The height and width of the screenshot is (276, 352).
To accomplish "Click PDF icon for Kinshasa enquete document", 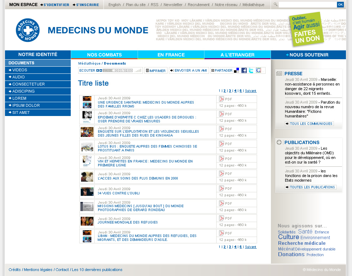I will click(222, 129).
